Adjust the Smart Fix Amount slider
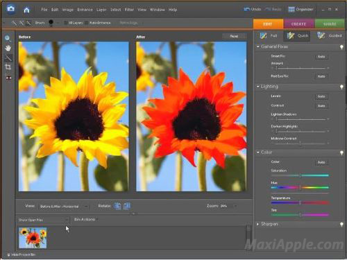This screenshot has height=260, width=347. (300, 68)
